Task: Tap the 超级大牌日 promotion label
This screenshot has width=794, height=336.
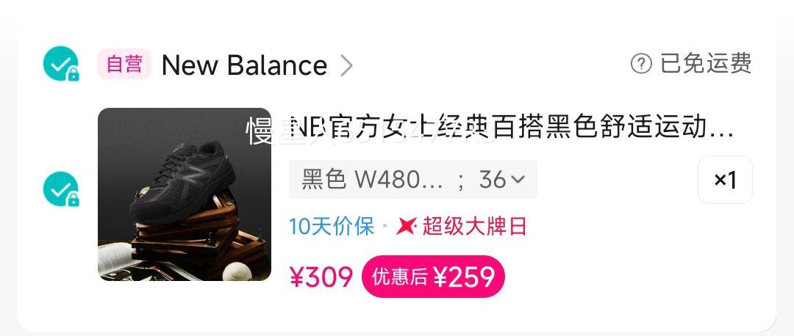Action: point(474,226)
